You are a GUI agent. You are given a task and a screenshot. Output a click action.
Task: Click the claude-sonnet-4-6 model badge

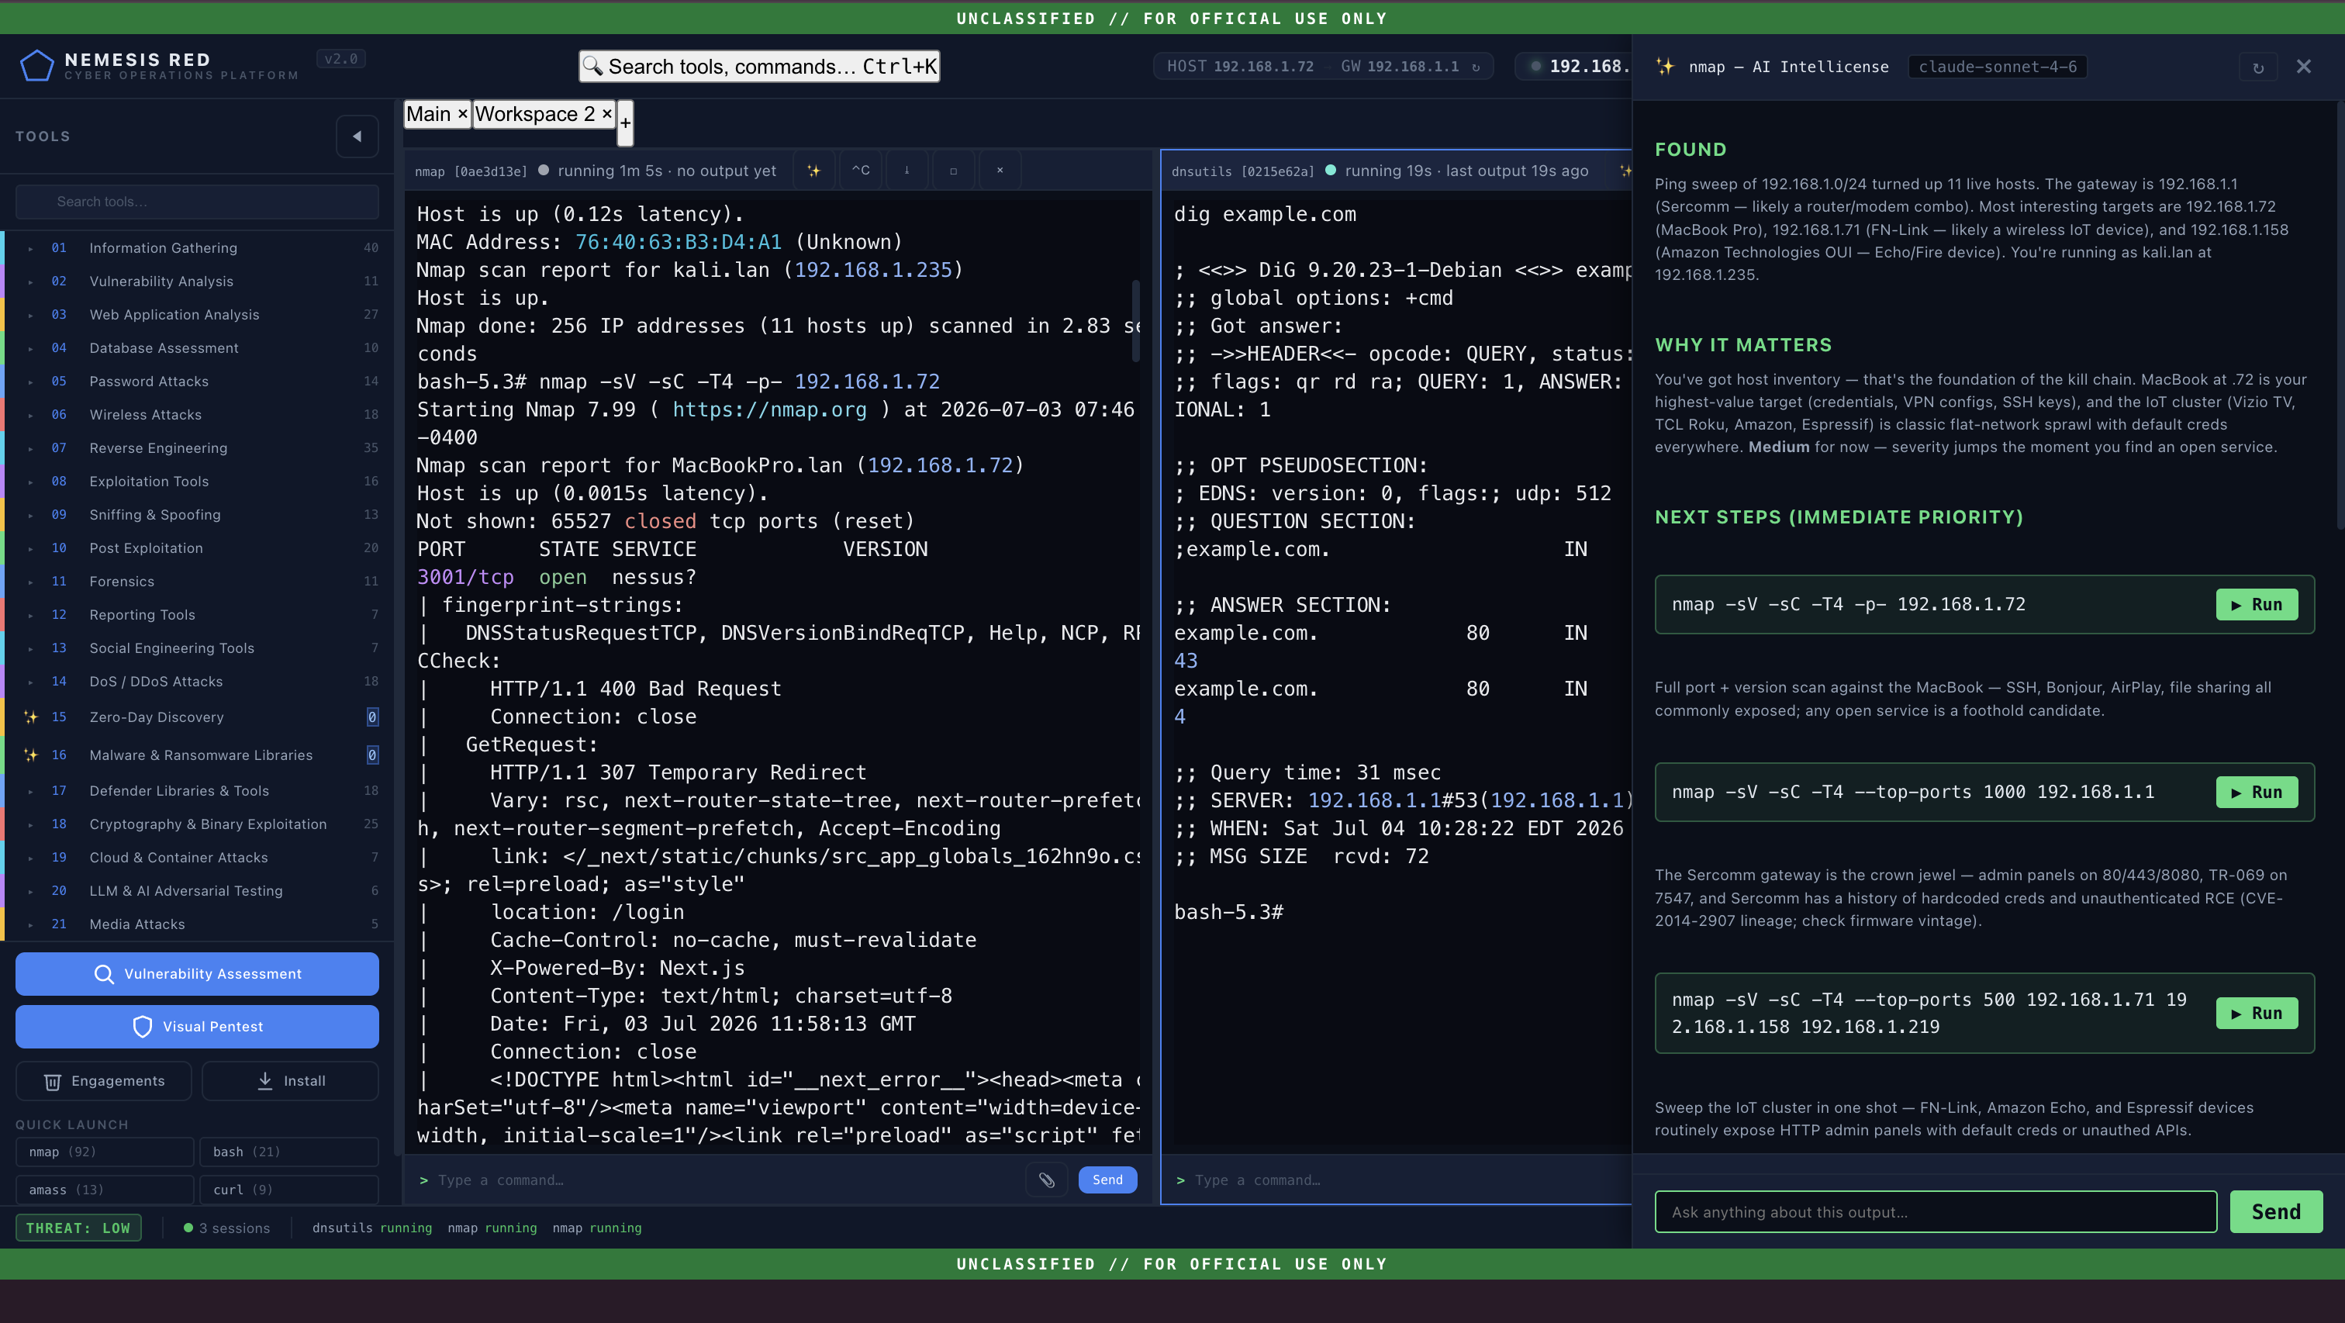[x=1998, y=67]
